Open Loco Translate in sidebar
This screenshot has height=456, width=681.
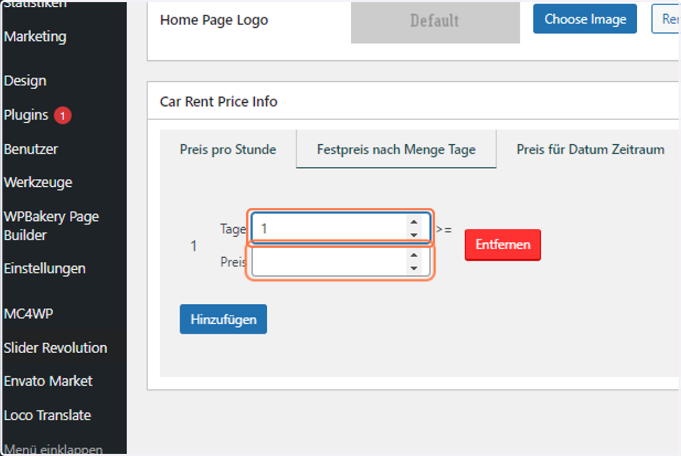(48, 415)
